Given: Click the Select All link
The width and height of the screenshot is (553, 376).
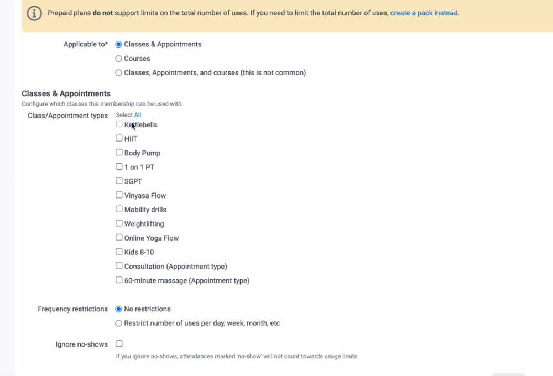Looking at the screenshot, I should pyautogui.click(x=138, y=115).
